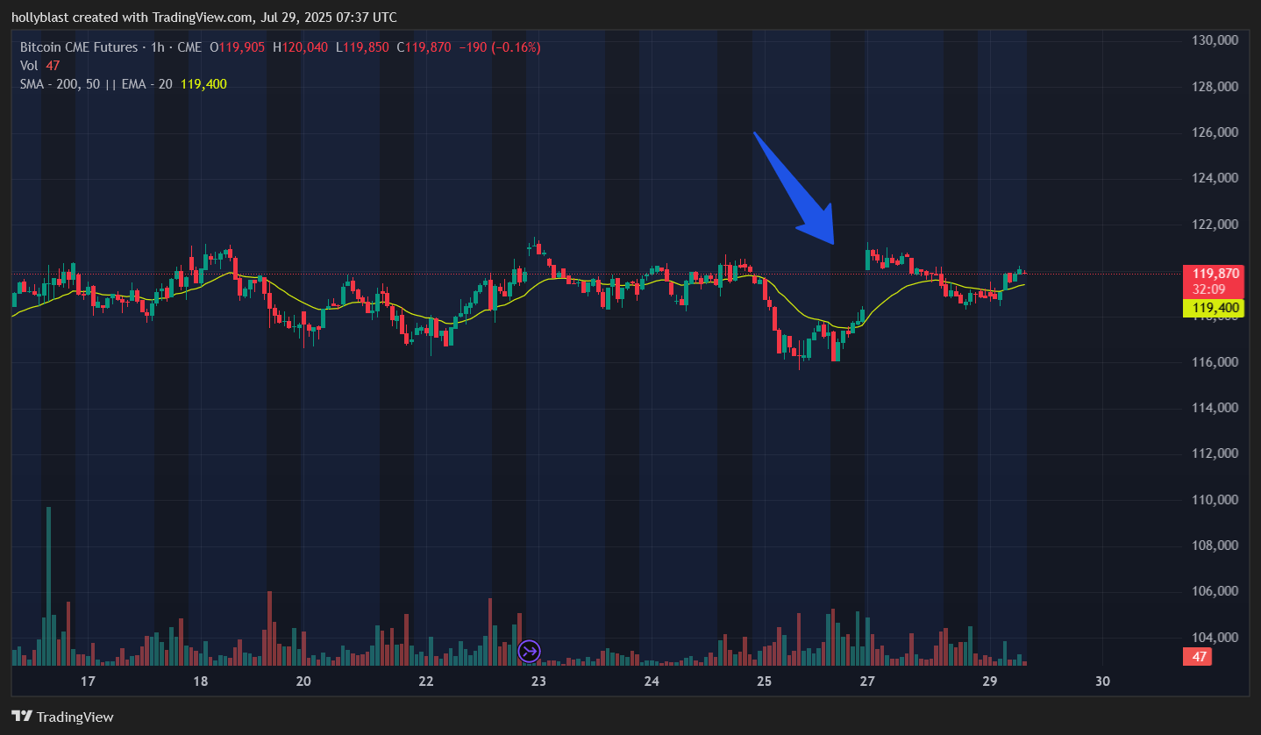Click the red volume tag showing 47
The height and width of the screenshot is (735, 1261).
pyautogui.click(x=1197, y=656)
